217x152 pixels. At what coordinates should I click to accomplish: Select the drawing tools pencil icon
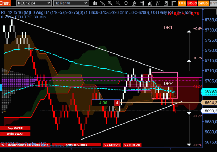click(102, 3)
